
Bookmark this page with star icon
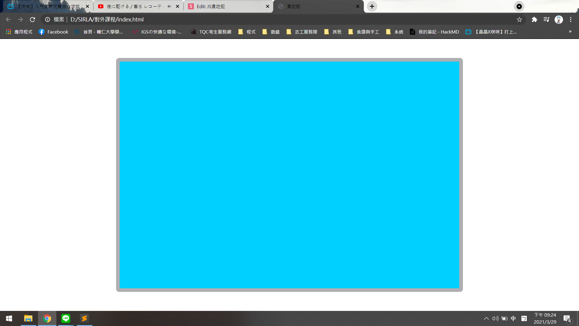(x=519, y=20)
